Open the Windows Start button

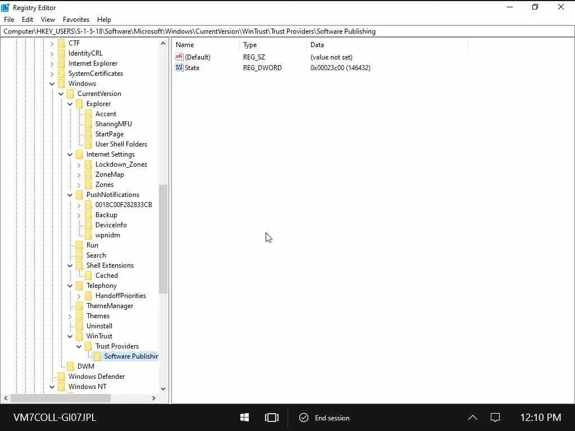[245, 418]
